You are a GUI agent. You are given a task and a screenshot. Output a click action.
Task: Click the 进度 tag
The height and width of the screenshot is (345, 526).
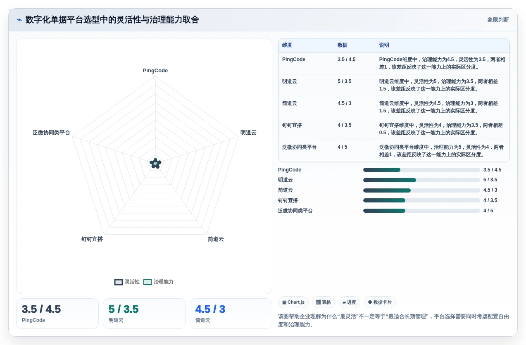click(x=349, y=302)
